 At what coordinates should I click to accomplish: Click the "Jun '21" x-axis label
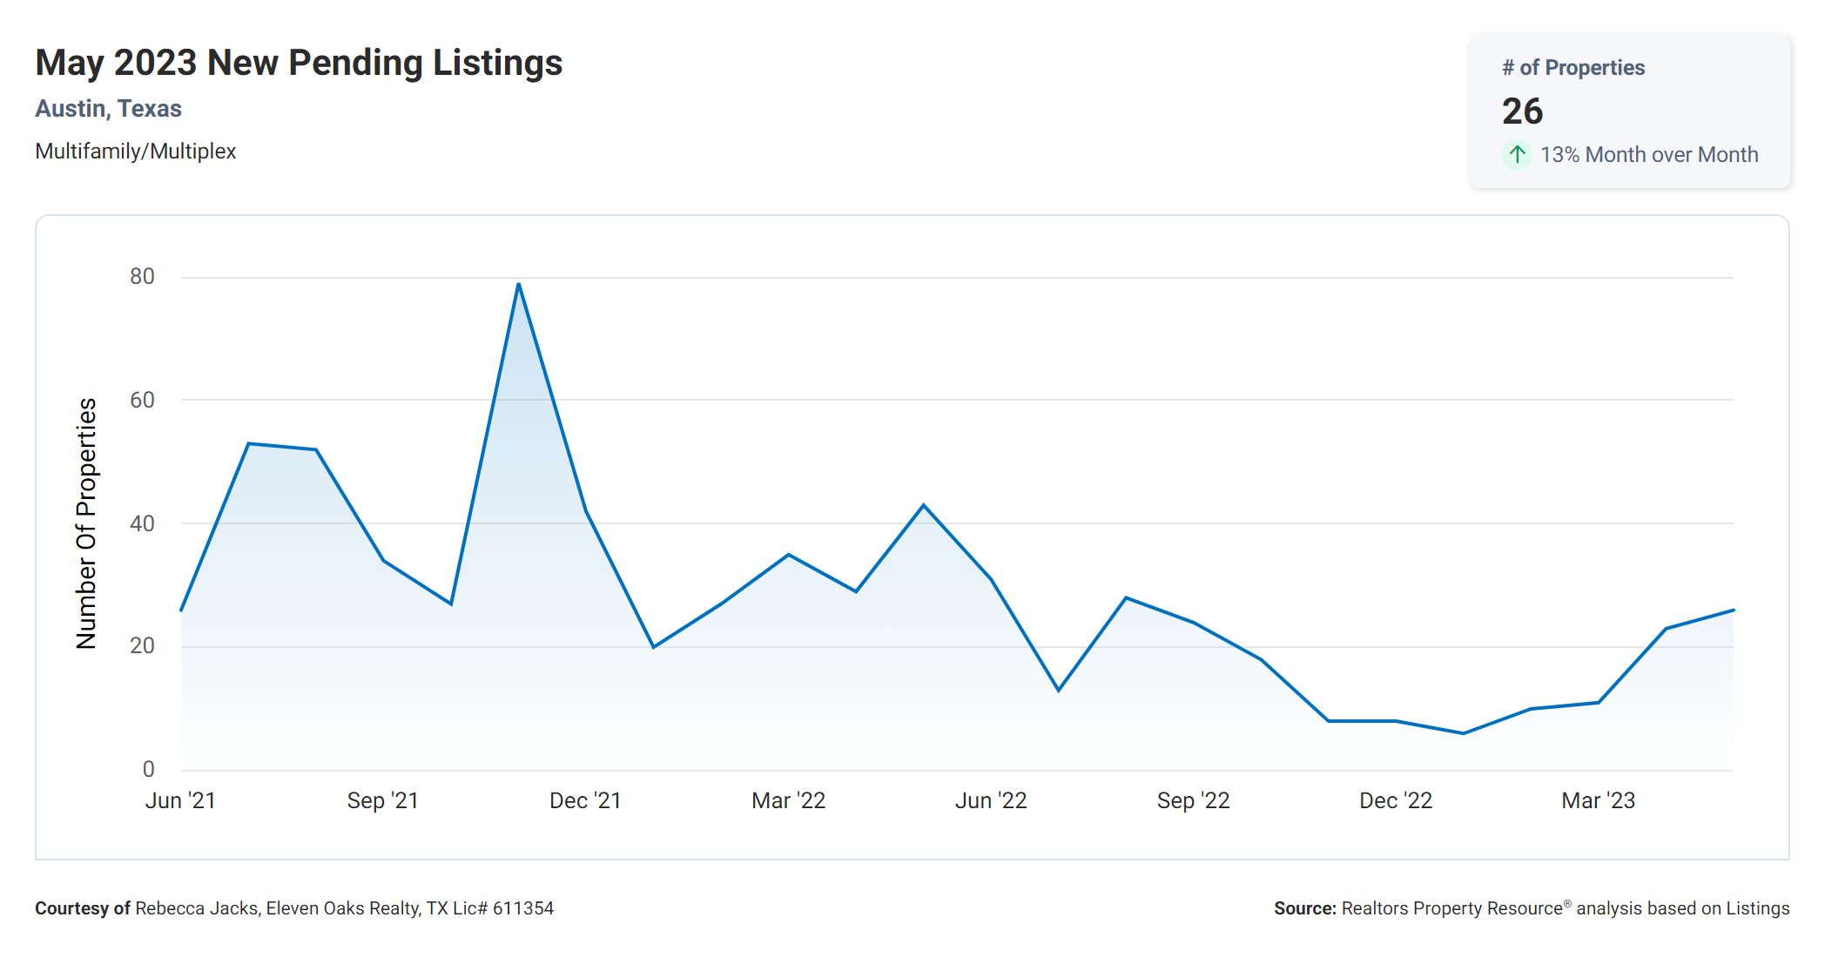[180, 800]
